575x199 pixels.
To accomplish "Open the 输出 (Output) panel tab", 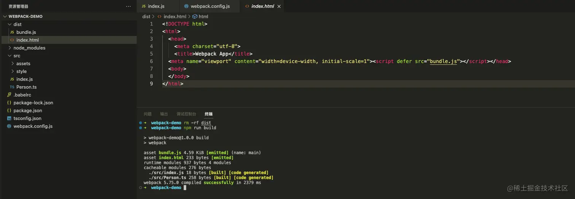I will point(164,114).
